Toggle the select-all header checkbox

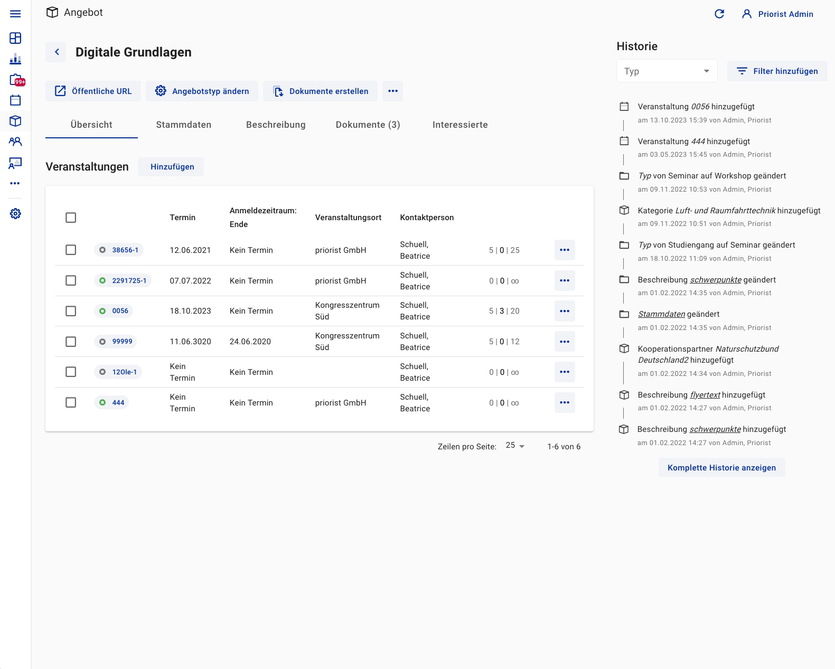coord(71,218)
